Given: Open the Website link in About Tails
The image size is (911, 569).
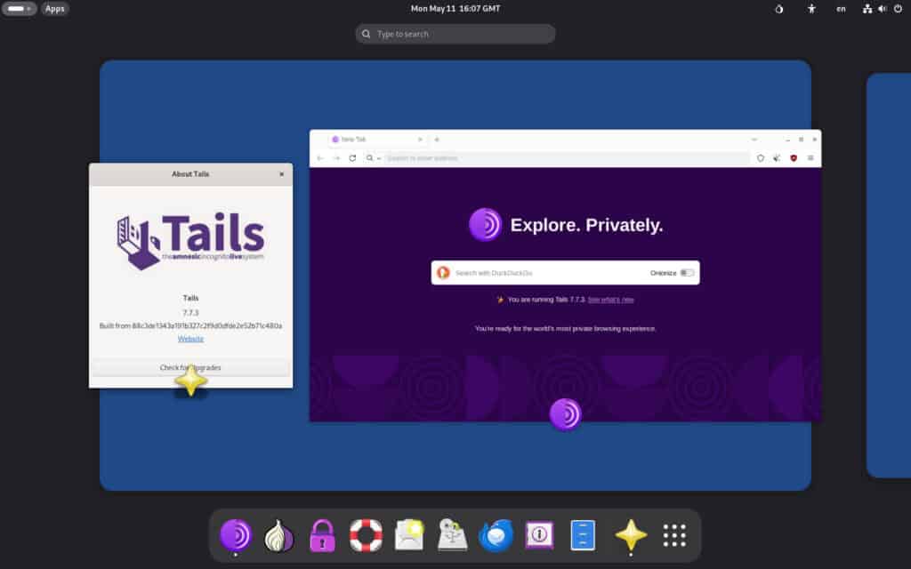Looking at the screenshot, I should 190,339.
